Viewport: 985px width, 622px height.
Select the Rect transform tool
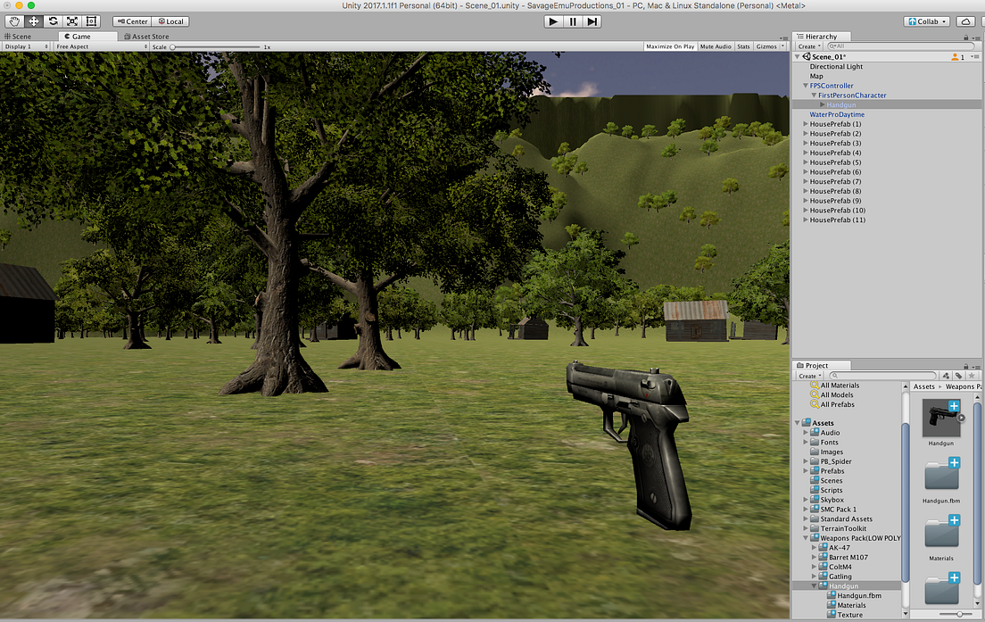(x=91, y=21)
